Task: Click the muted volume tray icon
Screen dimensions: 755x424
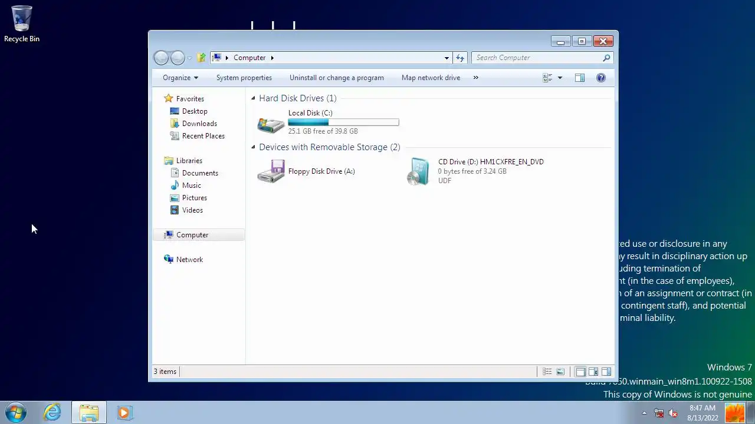Action: [x=673, y=413]
